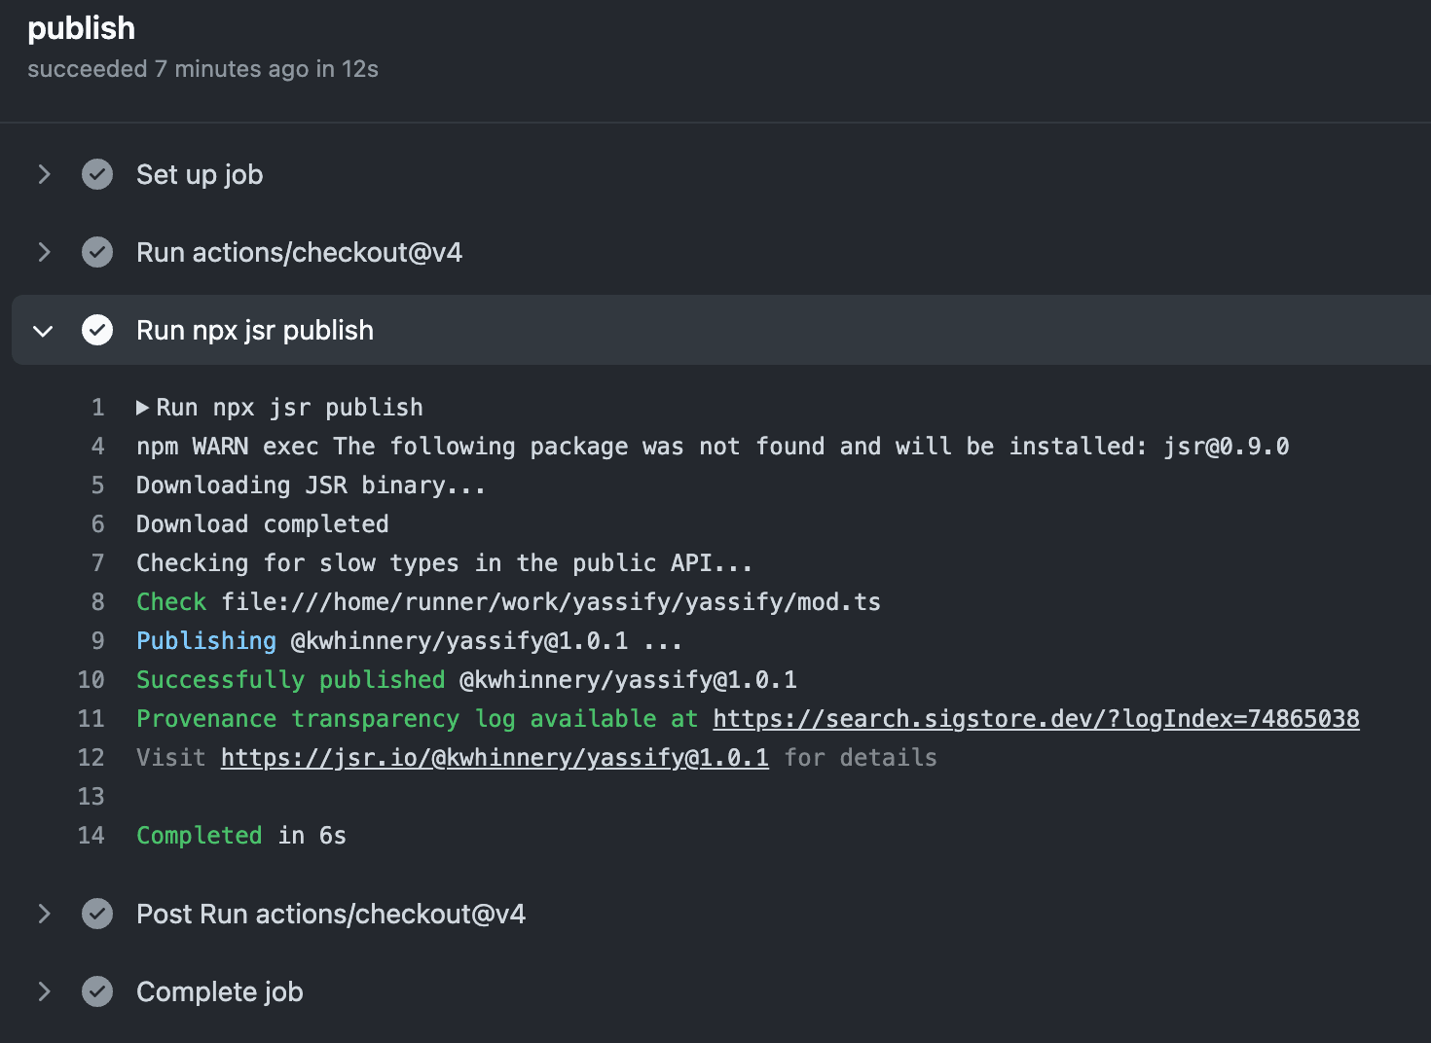Click 'Successfully published' log line
The image size is (1431, 1043).
pyautogui.click(x=466, y=680)
